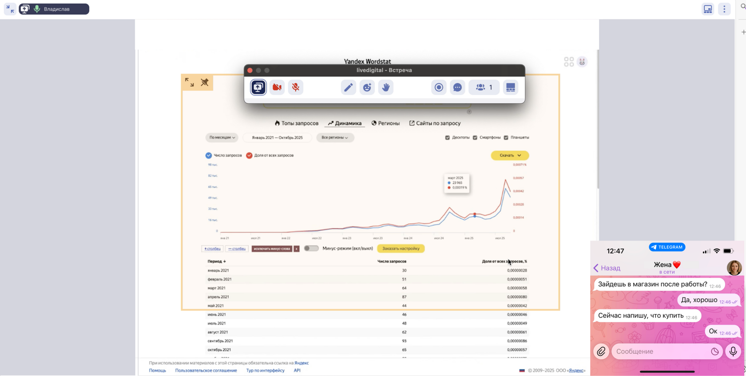The height and width of the screenshot is (376, 746).
Task: Click the search icon at top right edge
Action: click(x=743, y=7)
